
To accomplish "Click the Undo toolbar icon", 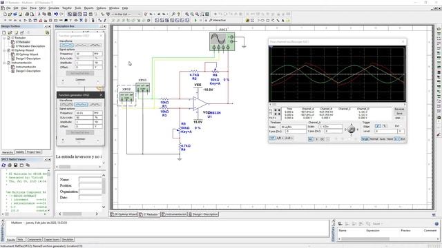I will pyautogui.click(x=56, y=14).
